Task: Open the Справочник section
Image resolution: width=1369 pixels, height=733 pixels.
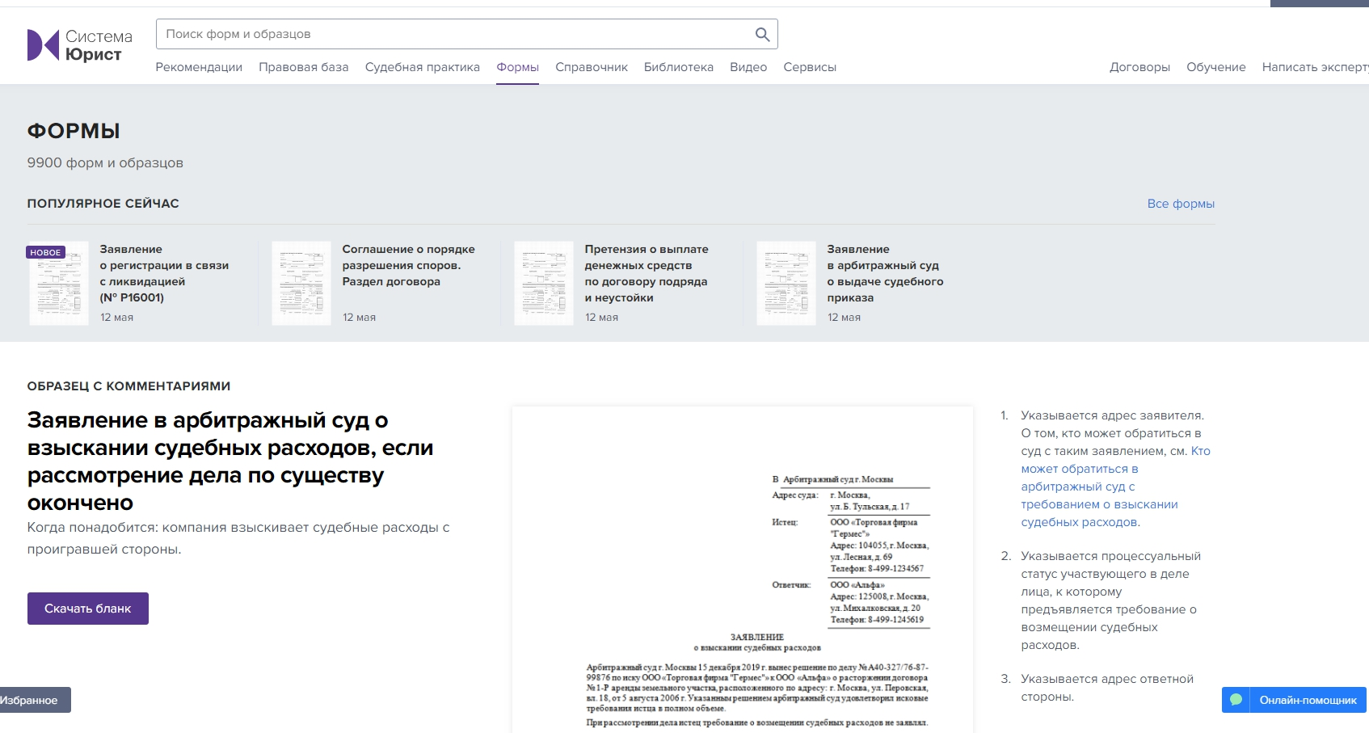Action: (591, 67)
